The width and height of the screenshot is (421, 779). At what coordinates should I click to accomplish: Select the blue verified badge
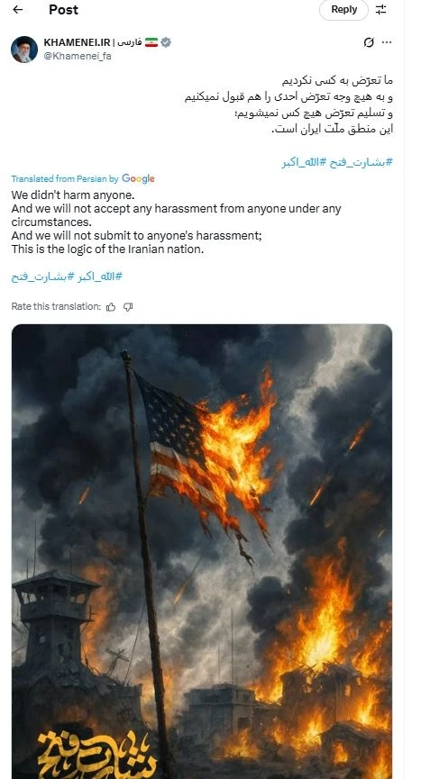tap(166, 42)
